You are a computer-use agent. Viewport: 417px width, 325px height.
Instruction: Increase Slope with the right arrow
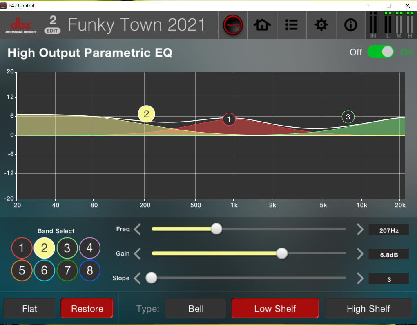point(360,279)
